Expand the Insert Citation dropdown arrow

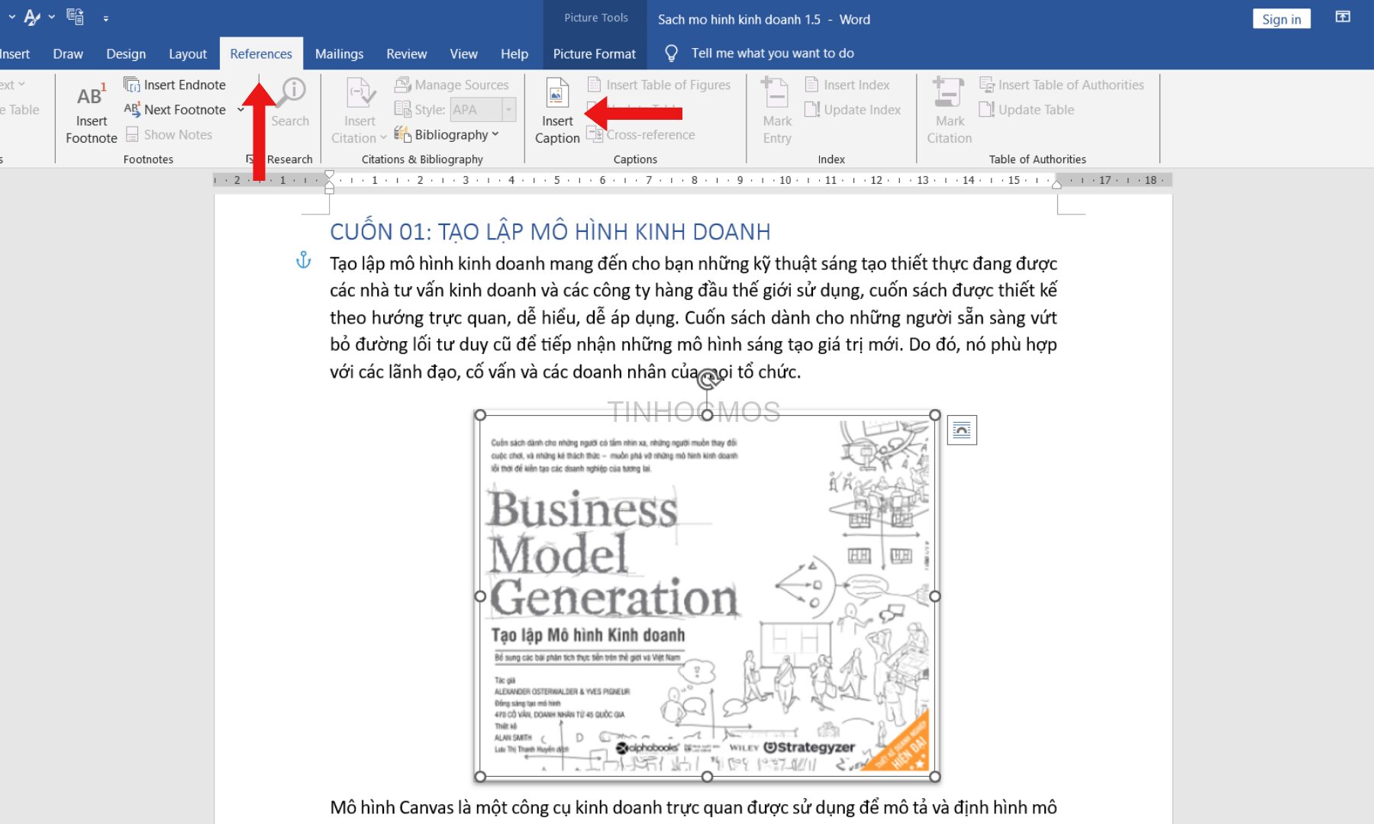tap(383, 138)
